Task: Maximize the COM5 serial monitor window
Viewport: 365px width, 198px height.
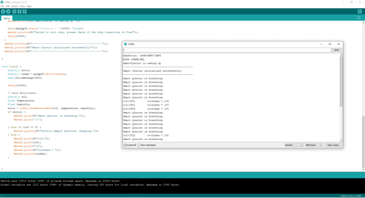Action: point(330,44)
